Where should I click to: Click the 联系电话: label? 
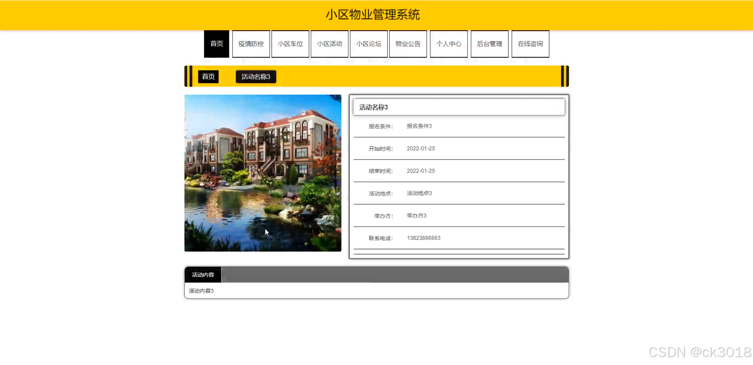[380, 238]
